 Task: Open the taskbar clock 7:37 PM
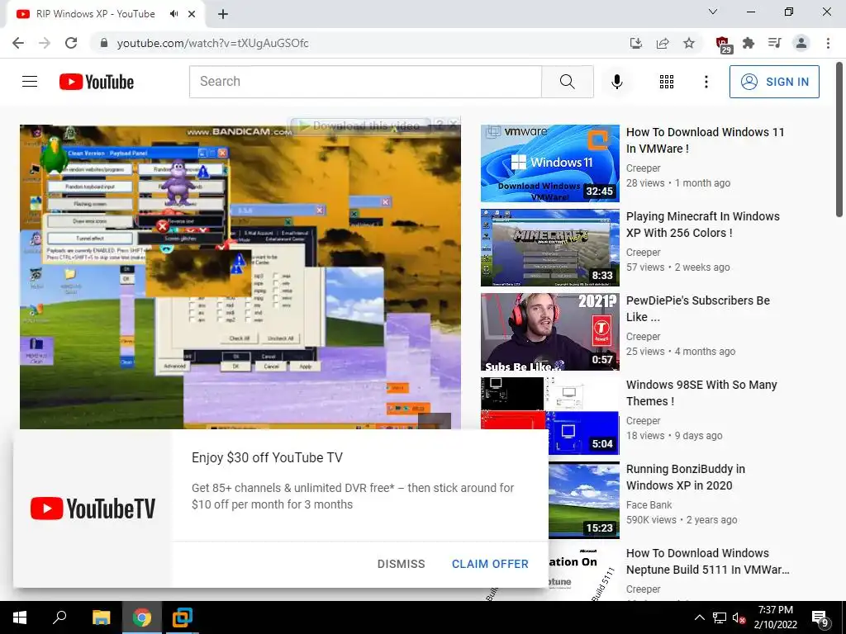coord(775,617)
